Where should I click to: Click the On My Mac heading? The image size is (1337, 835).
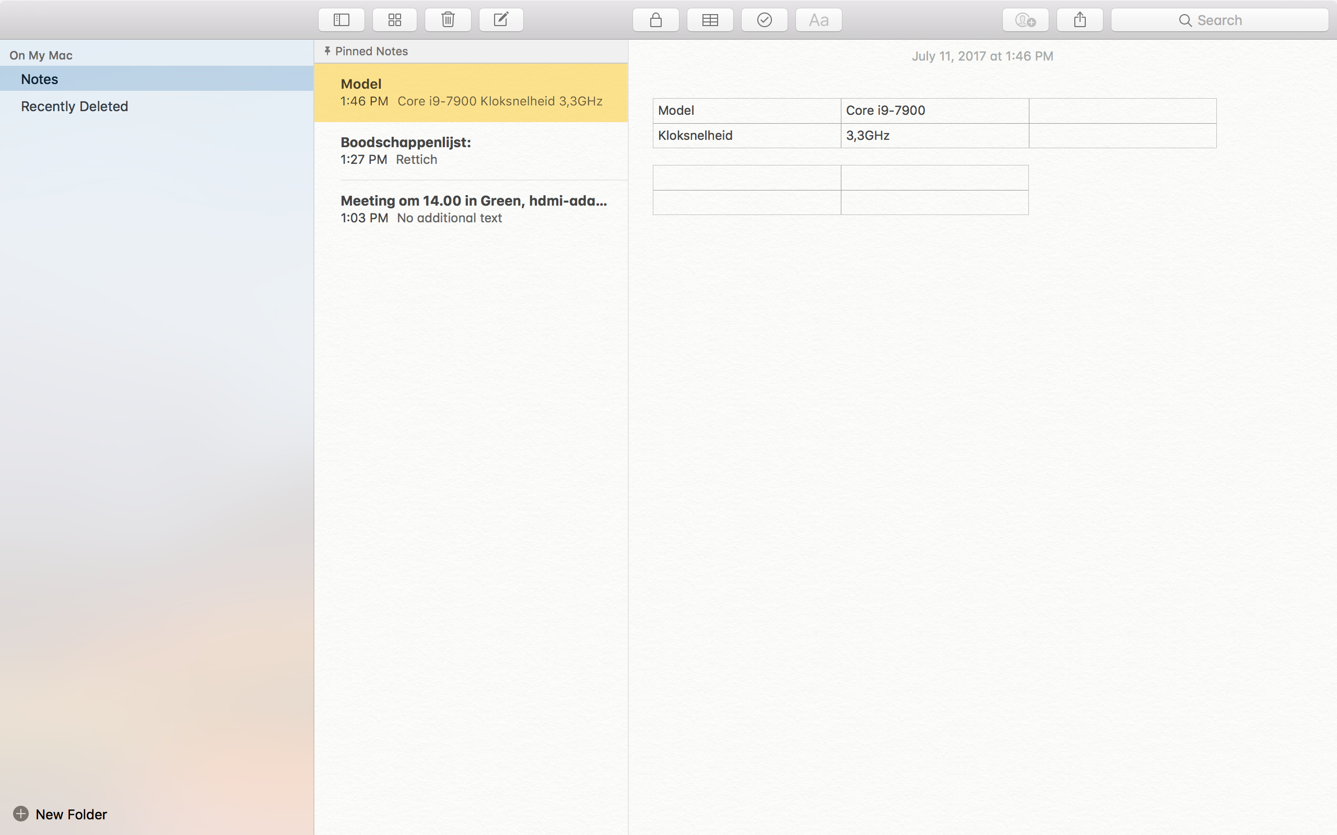(x=41, y=55)
